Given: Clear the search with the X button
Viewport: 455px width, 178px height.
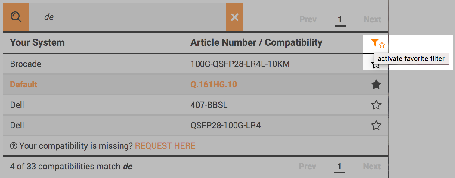Looking at the screenshot, I should [235, 17].
